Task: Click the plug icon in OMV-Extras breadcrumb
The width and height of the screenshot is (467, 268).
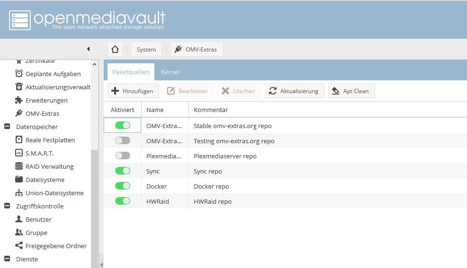Action: [178, 49]
